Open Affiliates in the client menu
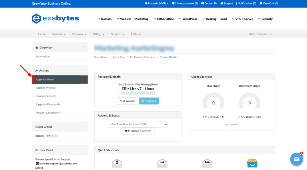The height and width of the screenshot is (170, 307). coord(136,34)
